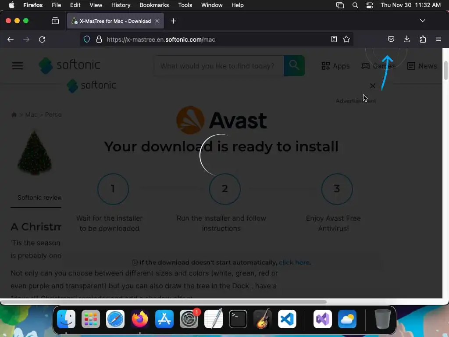Viewport: 449px width, 337px height.
Task: Open Spotlight search in menu bar
Action: coord(355,5)
